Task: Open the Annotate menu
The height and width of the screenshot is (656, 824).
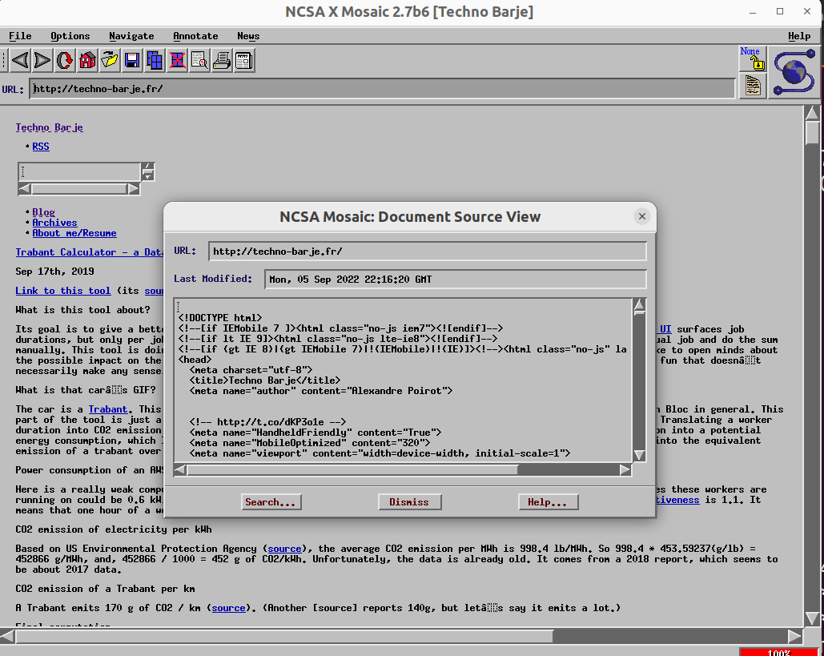Action: (195, 36)
